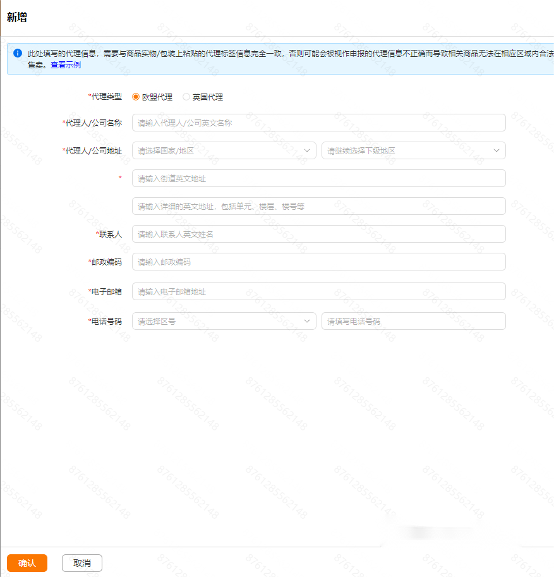Switch agent type to EU agent
This screenshot has height=577, width=554.
135,97
